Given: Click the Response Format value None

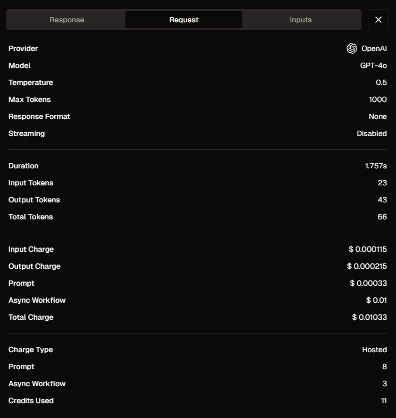Looking at the screenshot, I should [377, 116].
